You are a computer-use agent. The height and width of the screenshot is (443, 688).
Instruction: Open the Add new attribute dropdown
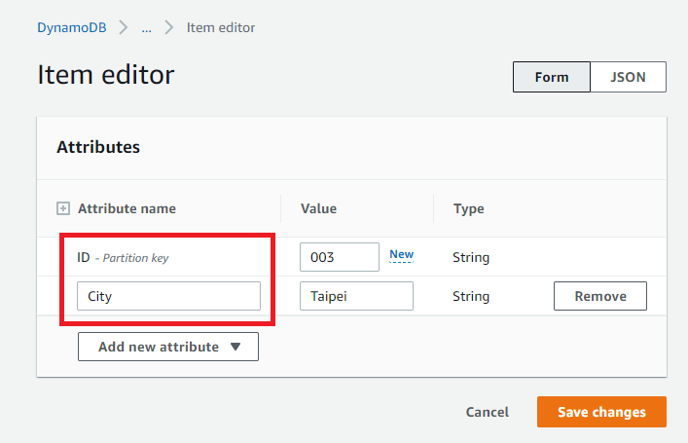168,347
